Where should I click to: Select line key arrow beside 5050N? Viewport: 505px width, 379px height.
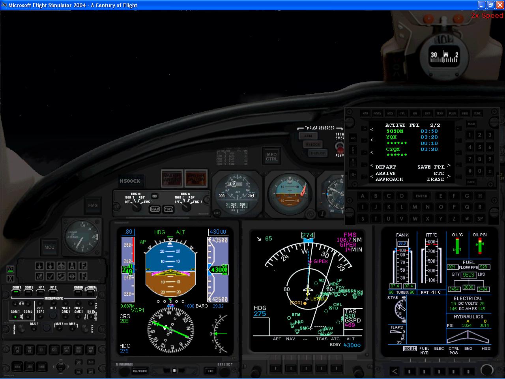[372, 130]
